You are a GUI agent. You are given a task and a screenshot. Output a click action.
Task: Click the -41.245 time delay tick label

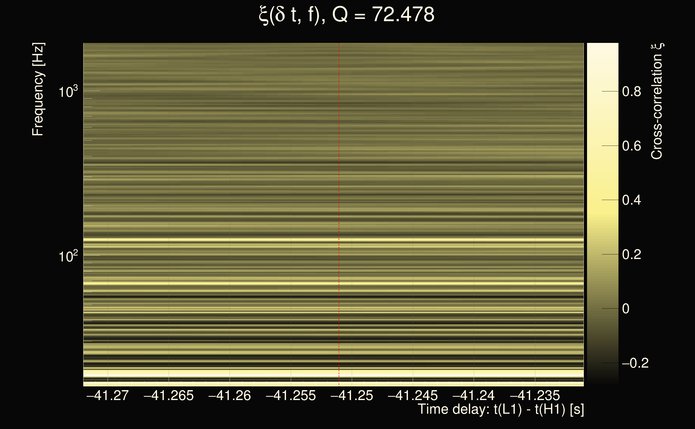click(412, 395)
